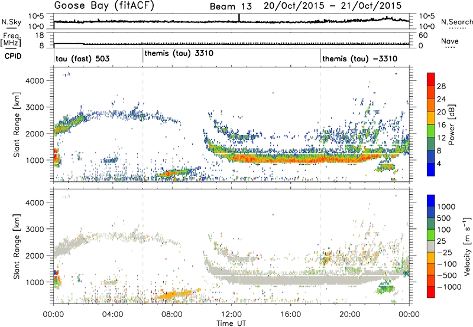Click the 'Freq. [MHz]' axis label
473x327 pixels.
11,40
